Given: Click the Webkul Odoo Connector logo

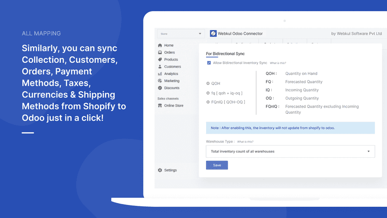Looking at the screenshot, I should pyautogui.click(x=213, y=33).
